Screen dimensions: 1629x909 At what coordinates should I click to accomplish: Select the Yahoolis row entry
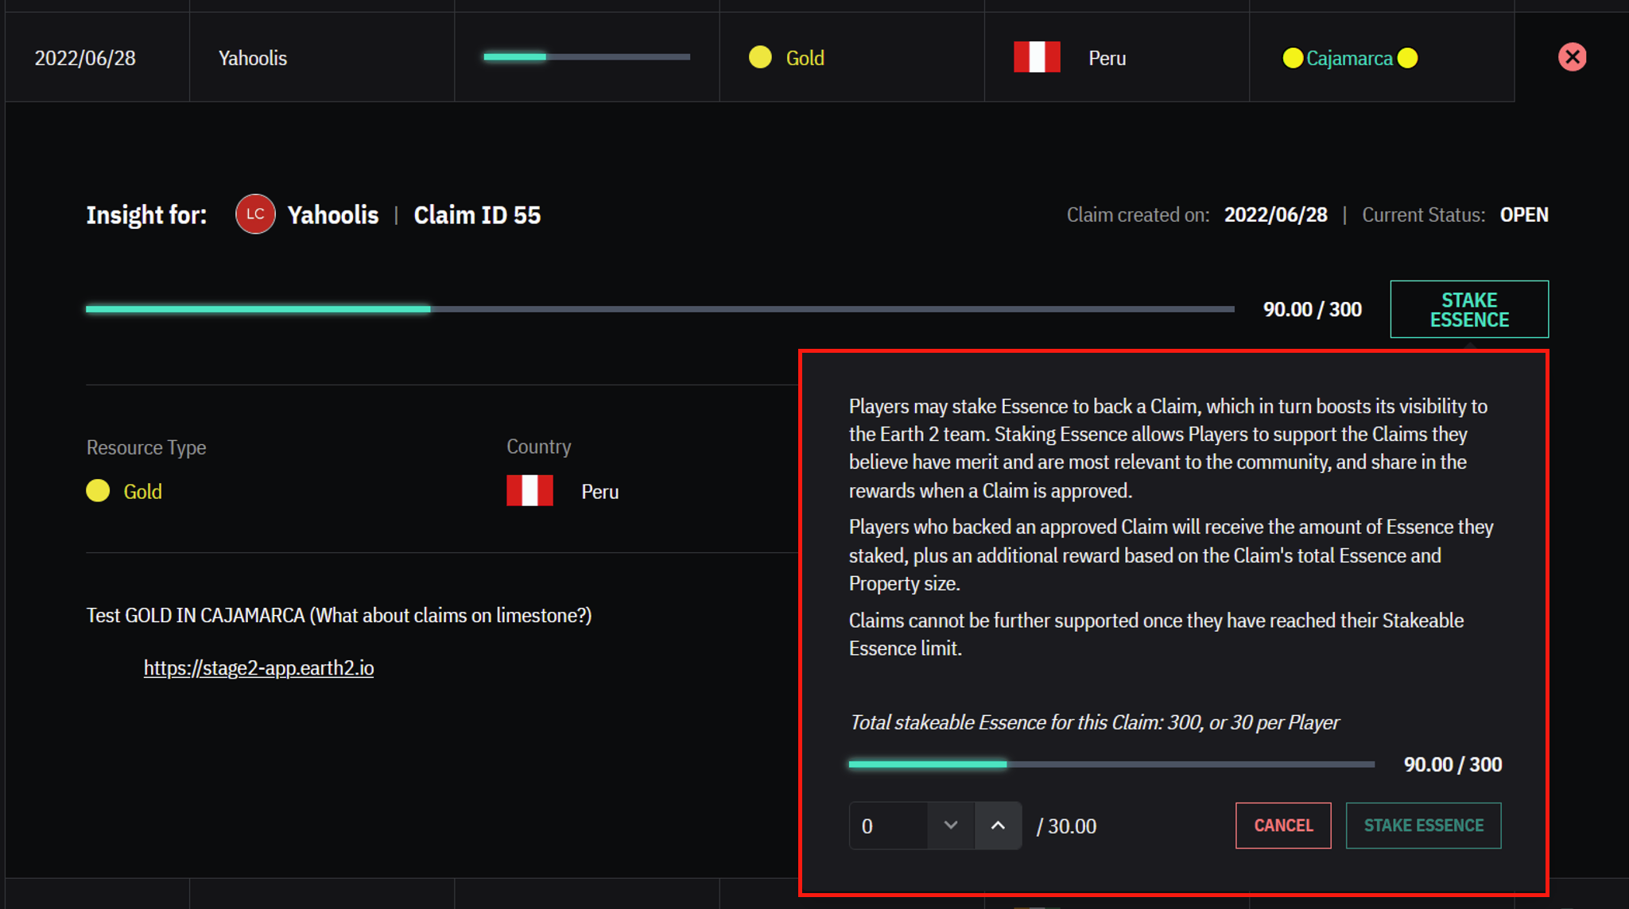pyautogui.click(x=252, y=56)
